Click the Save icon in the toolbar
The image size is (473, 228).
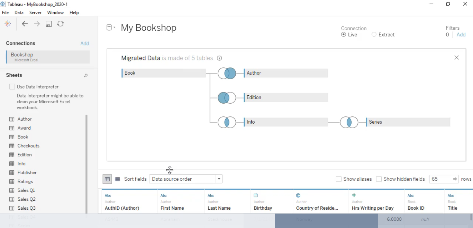(48, 23)
